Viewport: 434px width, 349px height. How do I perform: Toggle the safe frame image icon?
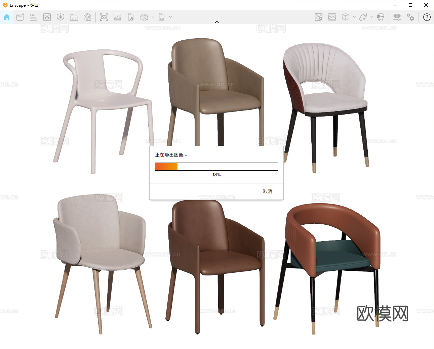click(332, 17)
